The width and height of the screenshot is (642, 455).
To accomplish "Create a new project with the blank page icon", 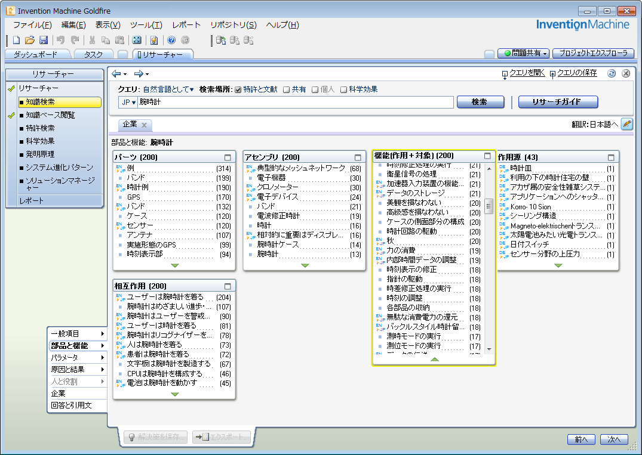I will (16, 40).
